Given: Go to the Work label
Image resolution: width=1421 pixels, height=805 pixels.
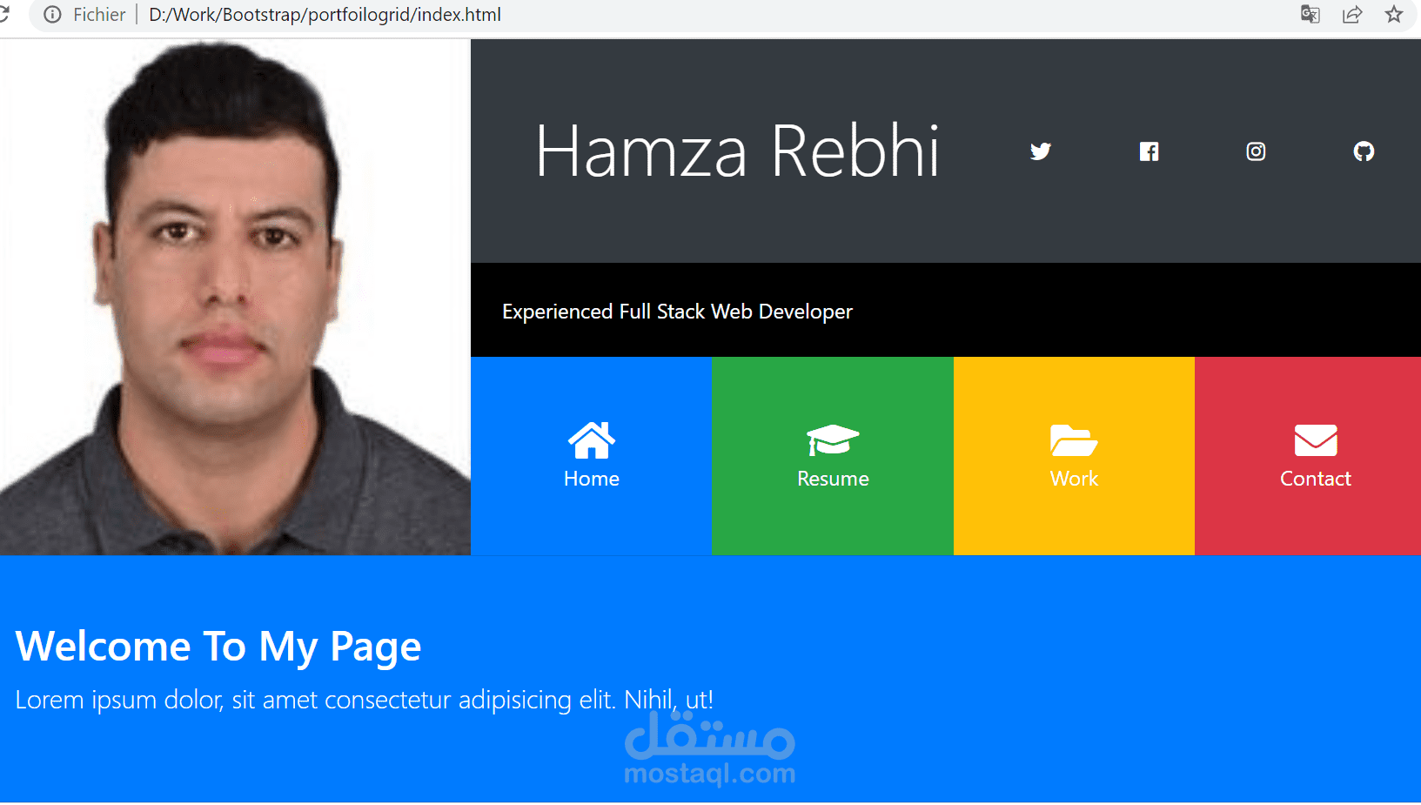Looking at the screenshot, I should tap(1074, 479).
